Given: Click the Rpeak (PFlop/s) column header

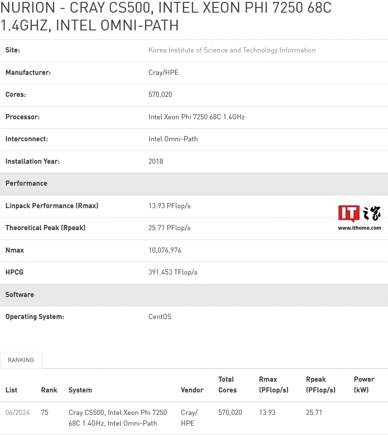Looking at the screenshot, I should 321,384.
